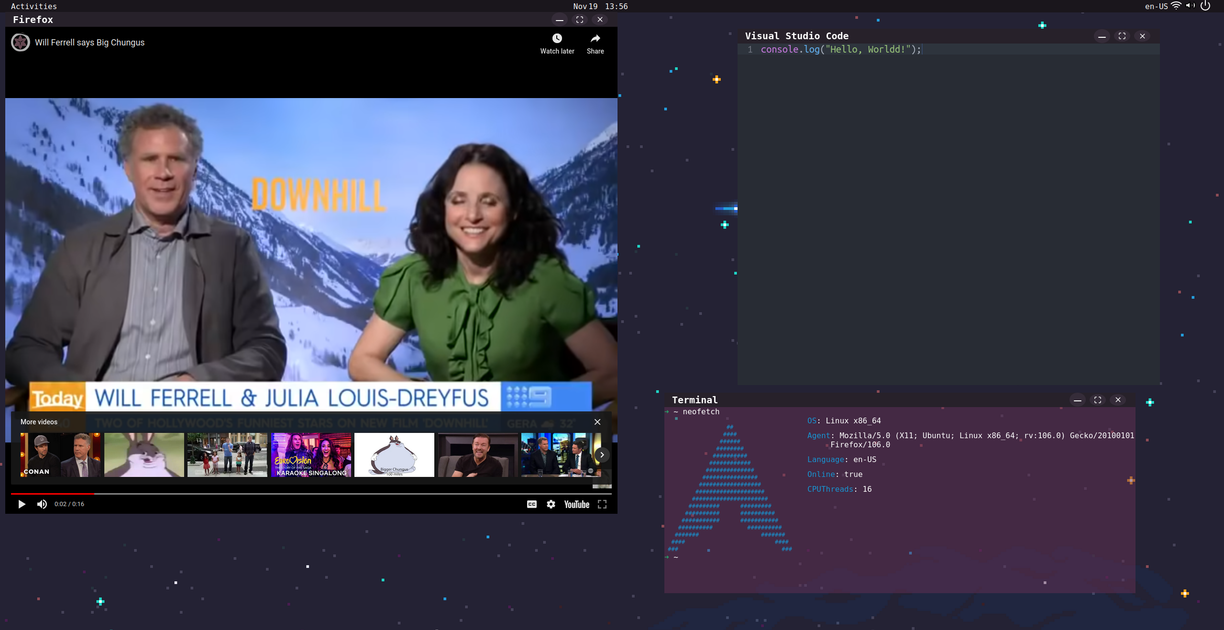Screen dimensions: 1224x630
Task: Open the video title link
Action: [90, 43]
